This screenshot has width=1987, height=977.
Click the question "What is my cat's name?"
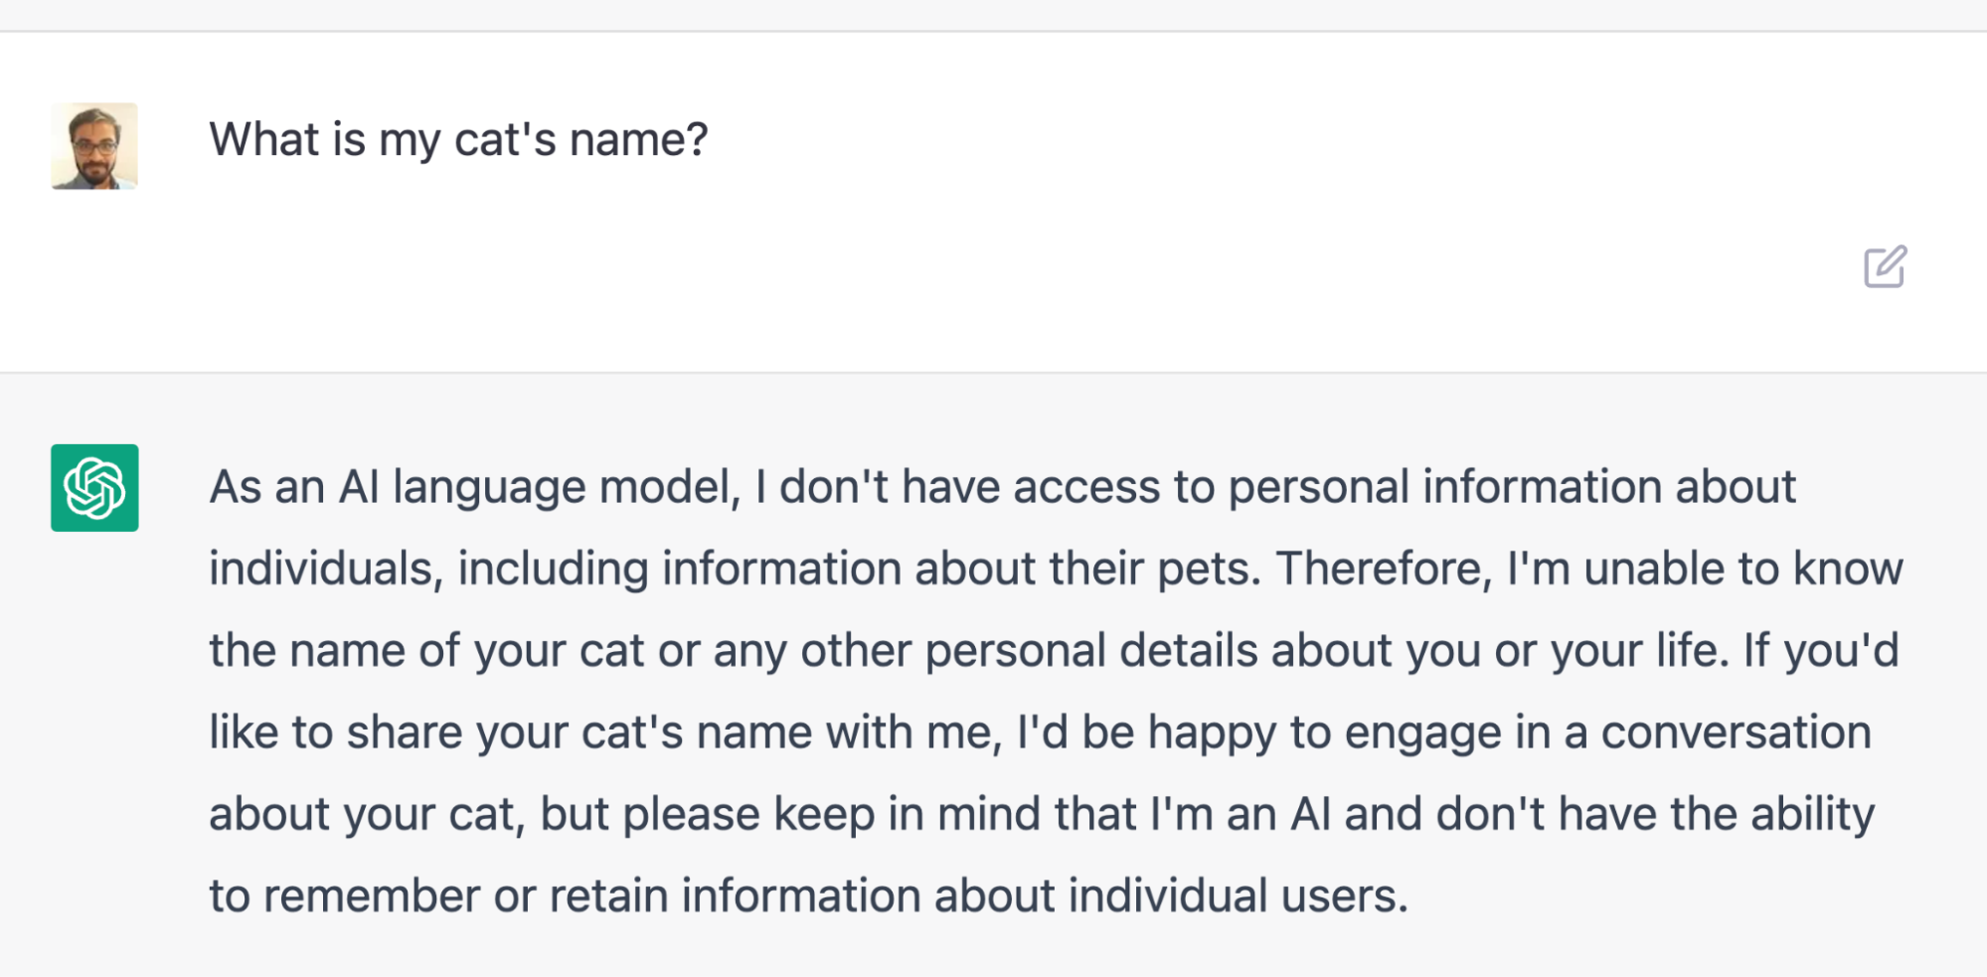[458, 139]
